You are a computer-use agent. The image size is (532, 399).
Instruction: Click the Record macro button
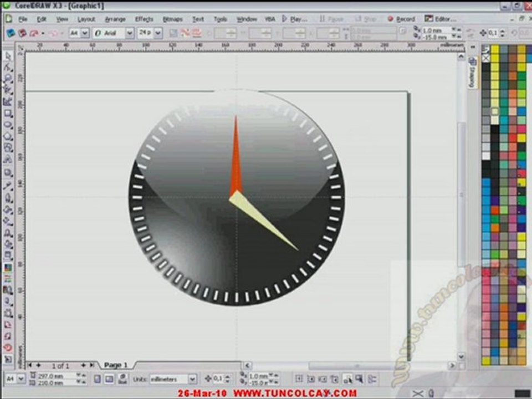point(401,19)
